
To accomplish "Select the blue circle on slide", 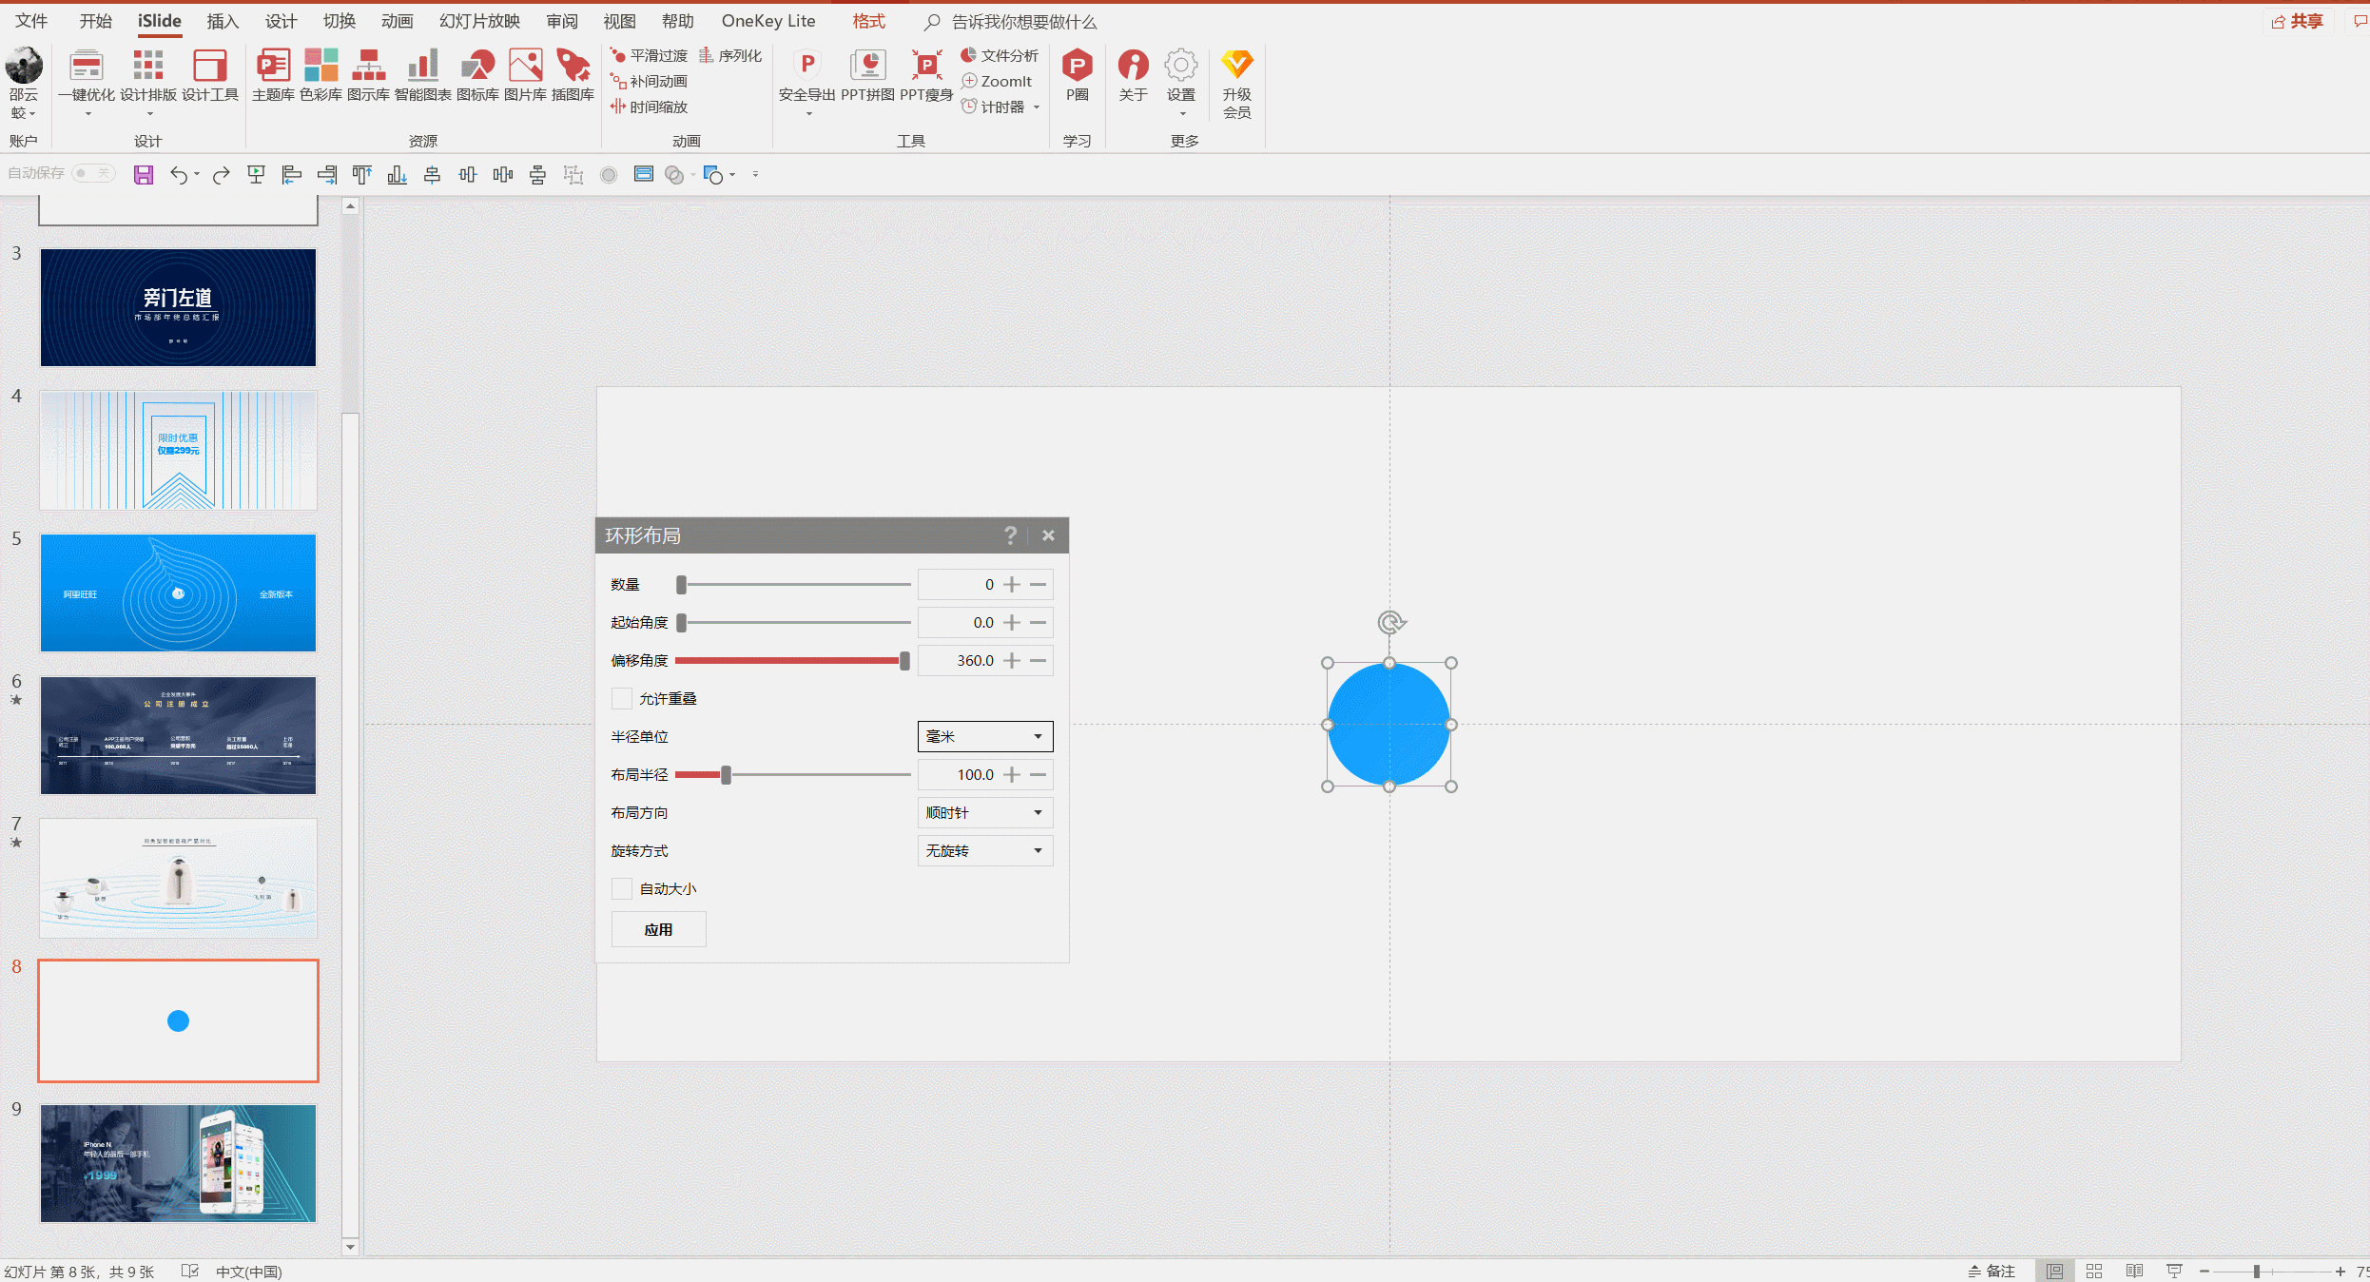I will click(1389, 725).
